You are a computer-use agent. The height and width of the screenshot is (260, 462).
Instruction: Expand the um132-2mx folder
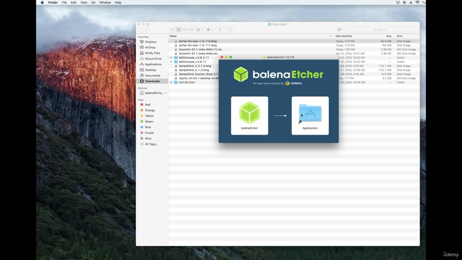click(171, 82)
